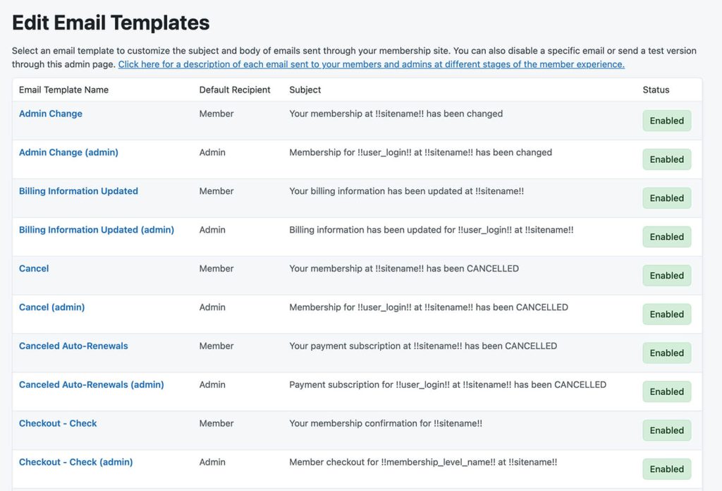The height and width of the screenshot is (491, 722).
Task: Click Admin recipient in Admin Change (admin) row
Action: click(212, 152)
